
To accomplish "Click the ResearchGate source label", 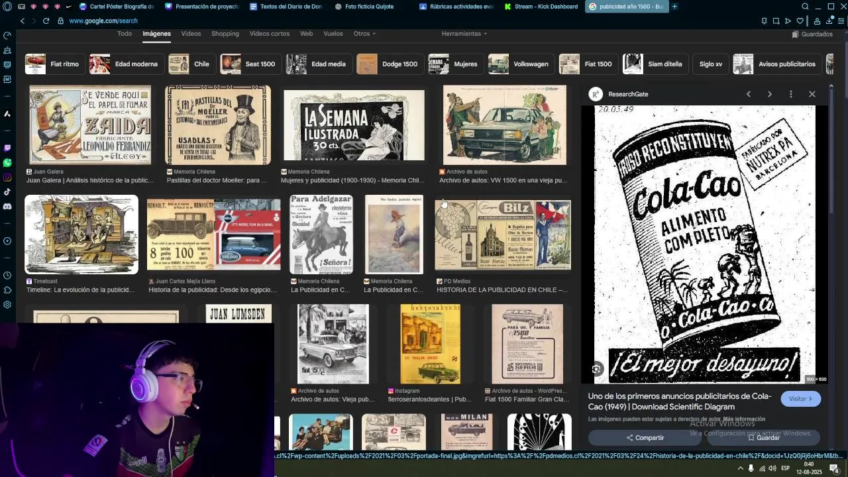I will tap(628, 94).
